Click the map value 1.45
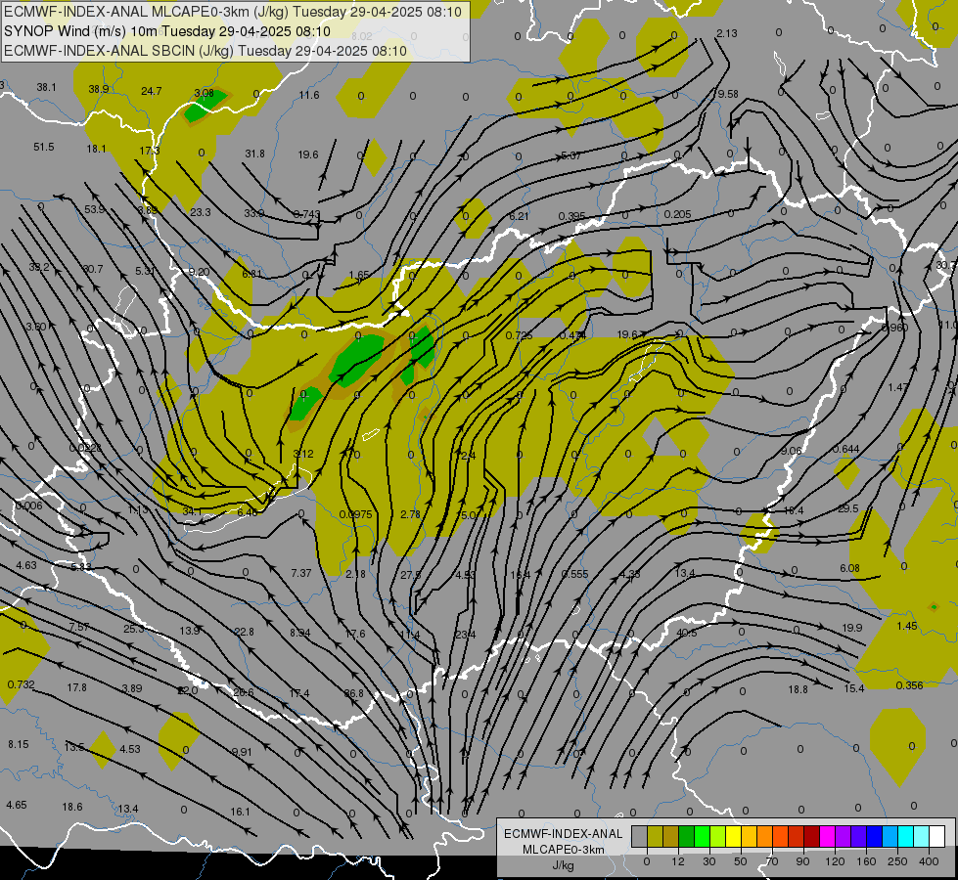958x880 pixels. click(907, 626)
